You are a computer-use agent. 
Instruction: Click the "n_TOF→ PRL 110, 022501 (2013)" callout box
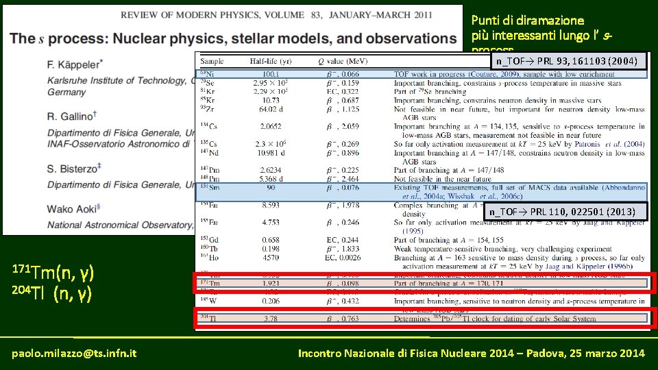click(565, 212)
